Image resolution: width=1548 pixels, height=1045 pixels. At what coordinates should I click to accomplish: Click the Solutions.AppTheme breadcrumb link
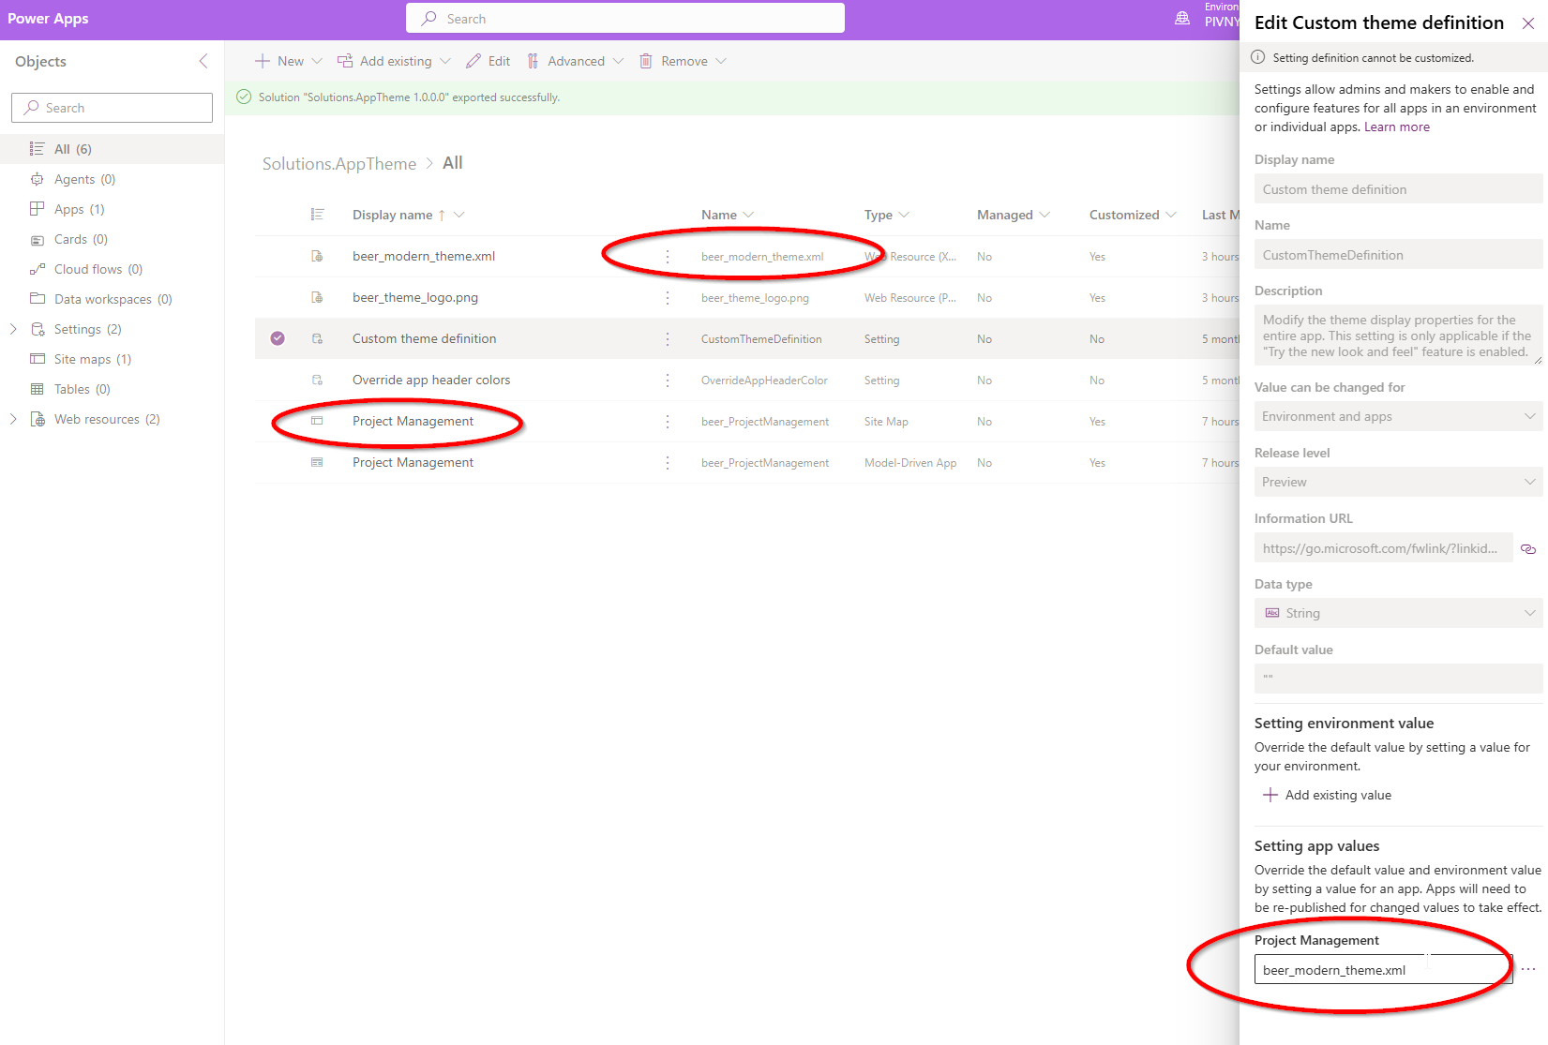[339, 164]
